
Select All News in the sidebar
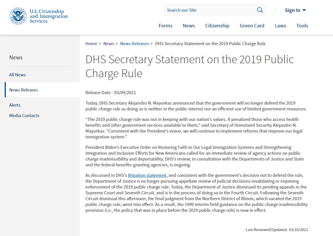(x=17, y=75)
